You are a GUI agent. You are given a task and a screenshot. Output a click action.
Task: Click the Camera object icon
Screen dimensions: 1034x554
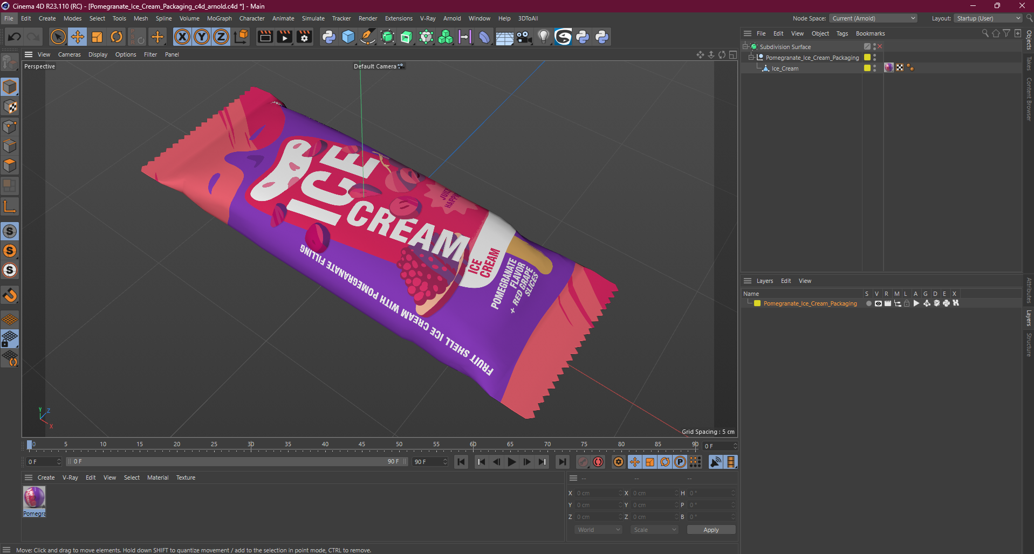(x=524, y=37)
